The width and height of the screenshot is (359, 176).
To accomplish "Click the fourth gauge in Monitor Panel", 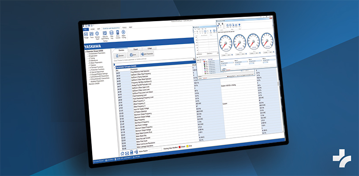I will 267,40.
